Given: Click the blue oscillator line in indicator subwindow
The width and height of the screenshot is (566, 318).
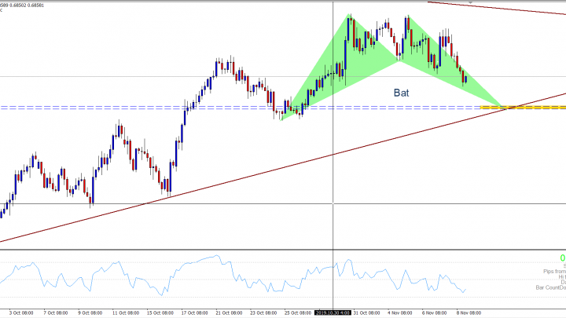Looking at the screenshot, I should (118, 275).
